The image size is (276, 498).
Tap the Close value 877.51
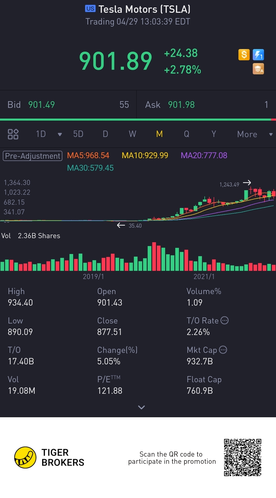click(109, 332)
